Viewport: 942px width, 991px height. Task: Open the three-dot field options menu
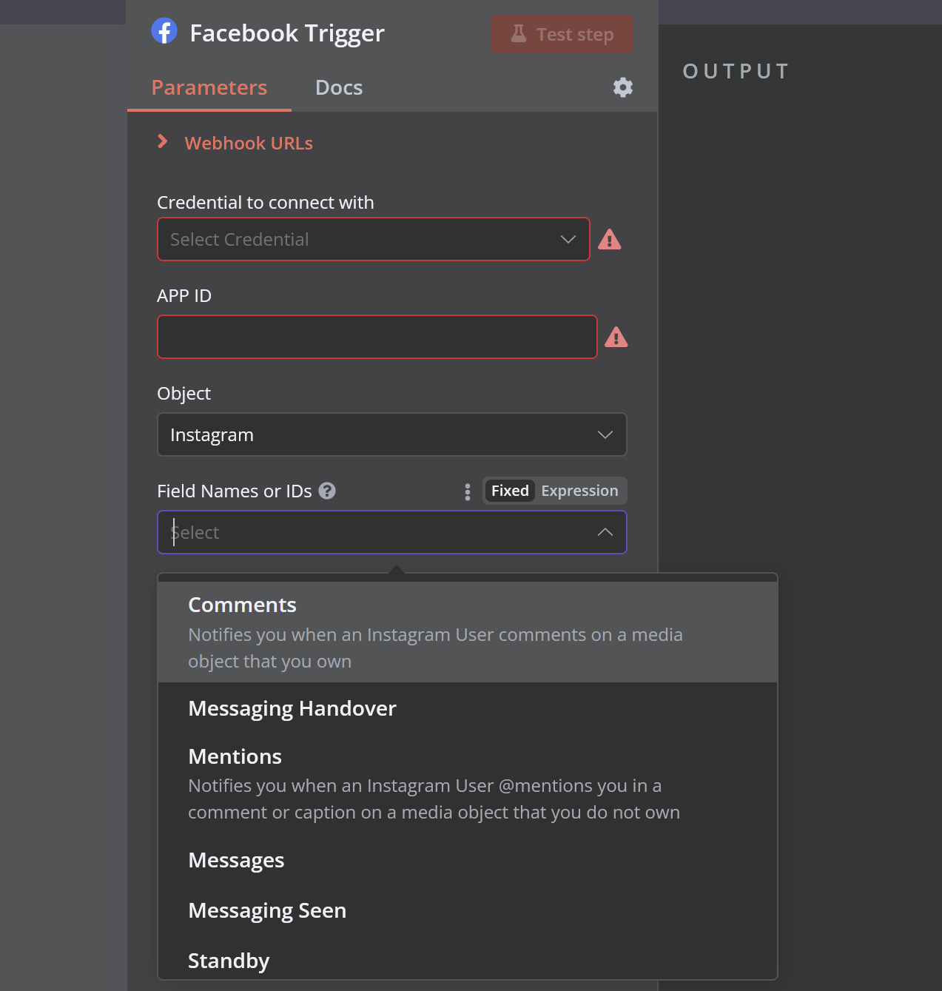coord(468,492)
